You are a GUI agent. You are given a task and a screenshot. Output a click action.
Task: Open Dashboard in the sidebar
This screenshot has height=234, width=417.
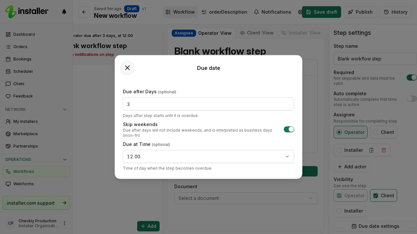(36, 34)
